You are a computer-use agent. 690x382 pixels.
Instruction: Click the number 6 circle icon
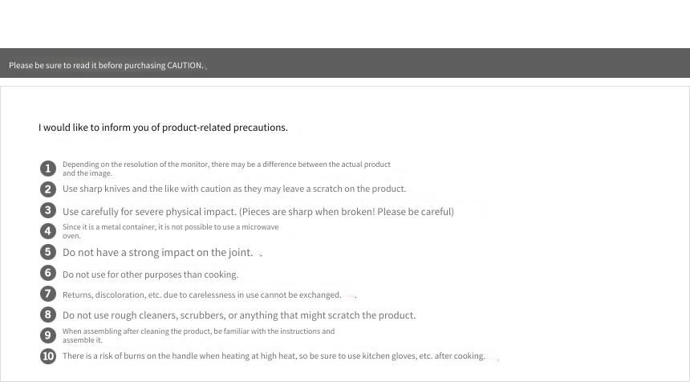(x=48, y=272)
